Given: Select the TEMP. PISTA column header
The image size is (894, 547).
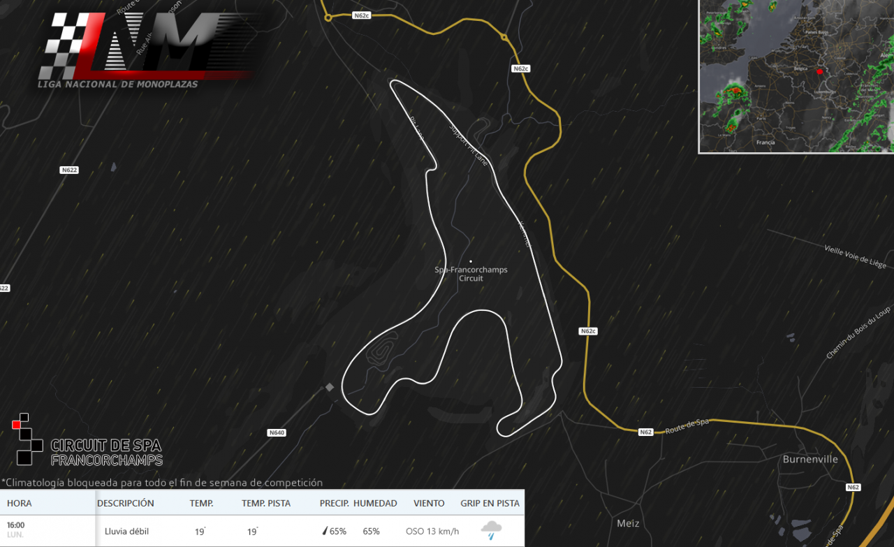Looking at the screenshot, I should [266, 503].
